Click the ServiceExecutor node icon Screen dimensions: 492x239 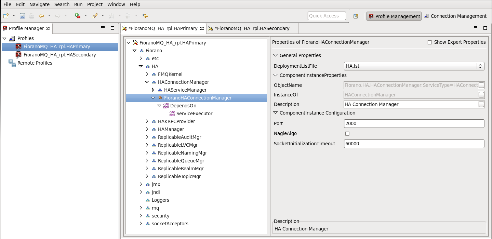[173, 114]
